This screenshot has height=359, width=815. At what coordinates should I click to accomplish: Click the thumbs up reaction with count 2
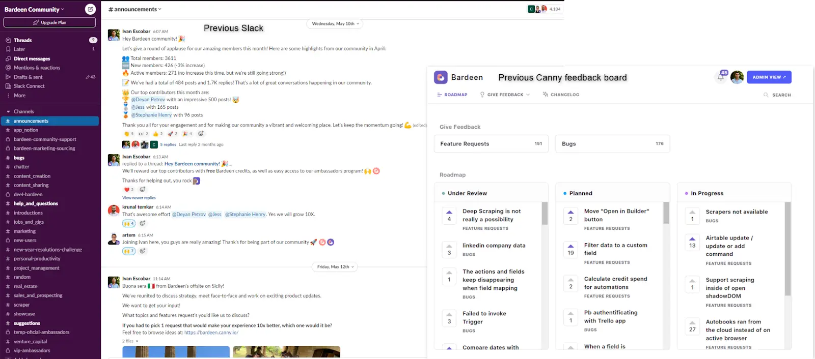coord(158,134)
